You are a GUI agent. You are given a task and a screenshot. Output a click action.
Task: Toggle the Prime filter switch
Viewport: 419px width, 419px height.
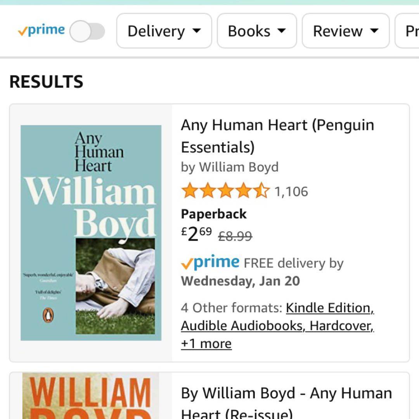tap(87, 31)
